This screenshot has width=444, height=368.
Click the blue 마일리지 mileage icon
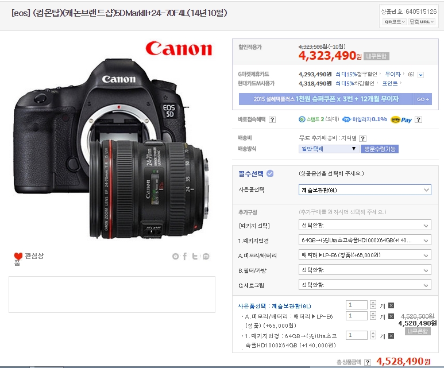click(346, 119)
